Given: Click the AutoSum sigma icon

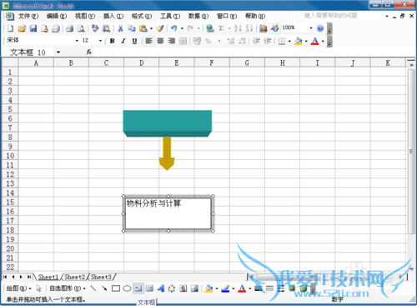Looking at the screenshot, I should point(221,28).
